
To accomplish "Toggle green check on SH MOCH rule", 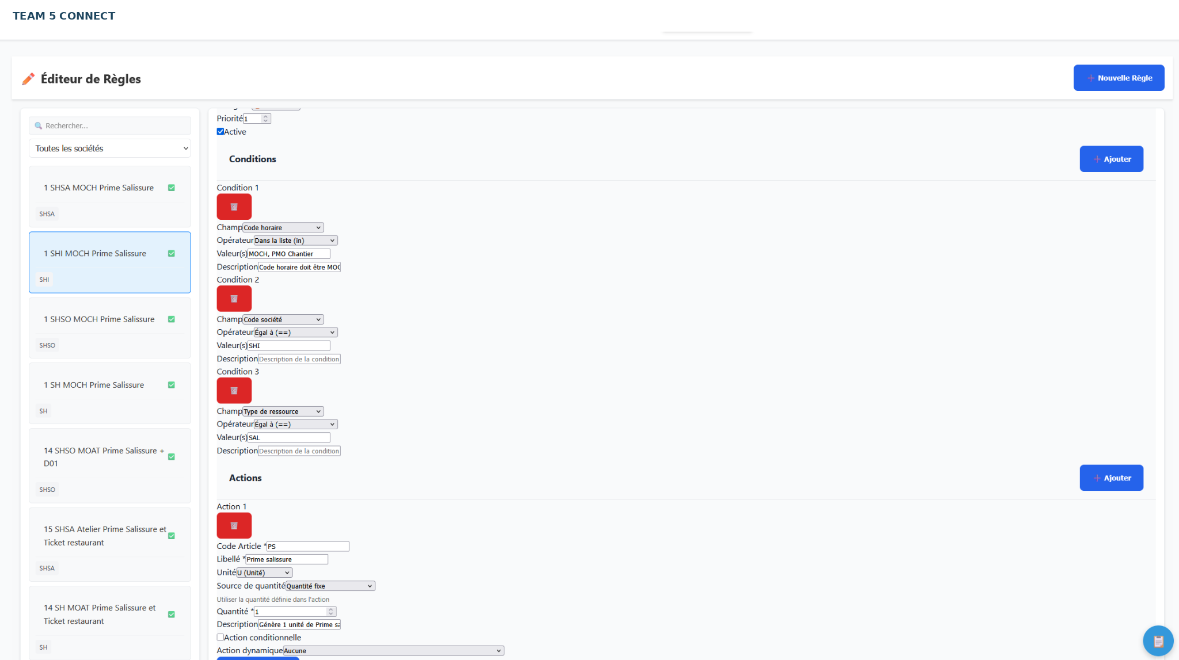I will pyautogui.click(x=171, y=385).
